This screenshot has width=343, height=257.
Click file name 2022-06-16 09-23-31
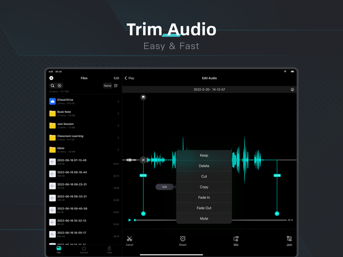tap(72, 185)
